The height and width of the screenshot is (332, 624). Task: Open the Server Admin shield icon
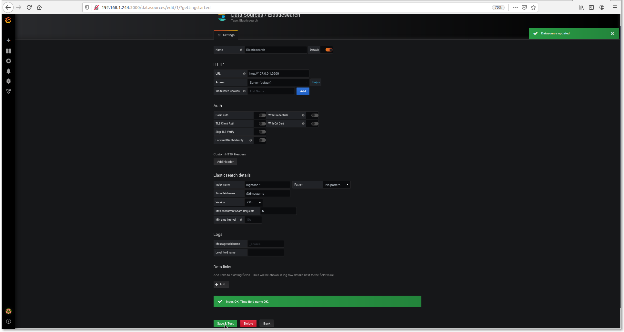click(x=8, y=91)
